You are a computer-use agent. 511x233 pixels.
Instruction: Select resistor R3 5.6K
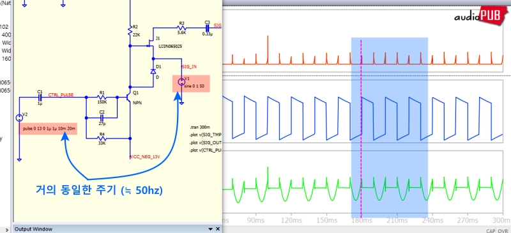pyautogui.click(x=181, y=27)
